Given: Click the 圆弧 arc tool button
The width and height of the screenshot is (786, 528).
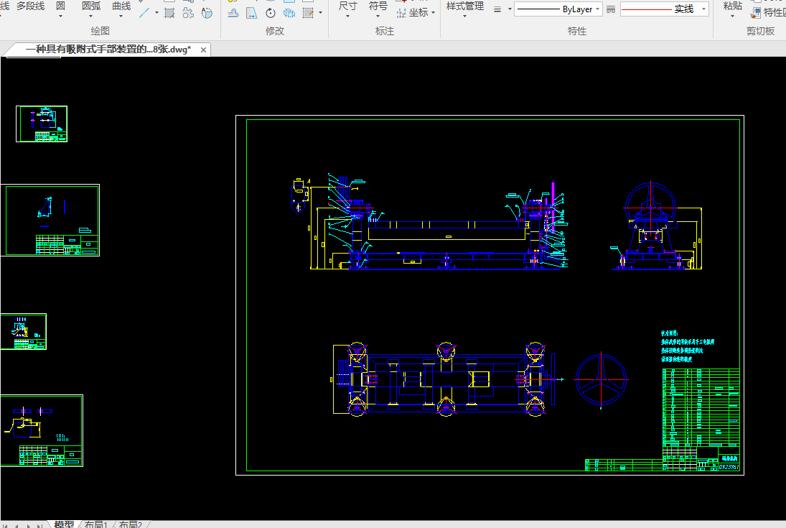Looking at the screenshot, I should coord(91,6).
